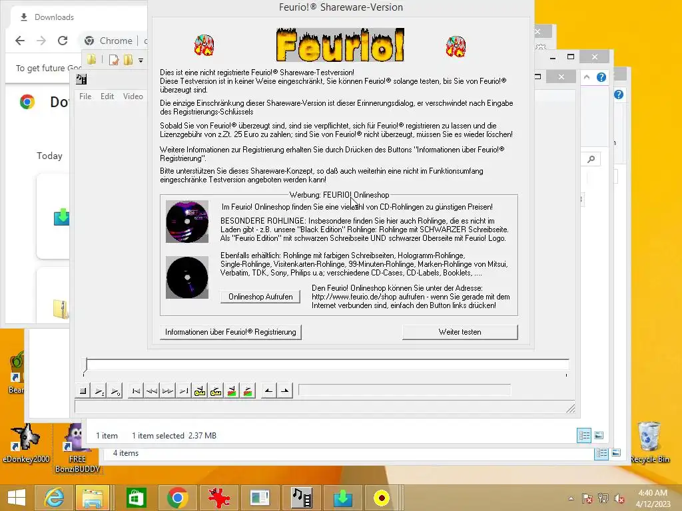The image size is (682, 511).
Task: Click the Explorer search magnifier
Action: tap(591, 160)
